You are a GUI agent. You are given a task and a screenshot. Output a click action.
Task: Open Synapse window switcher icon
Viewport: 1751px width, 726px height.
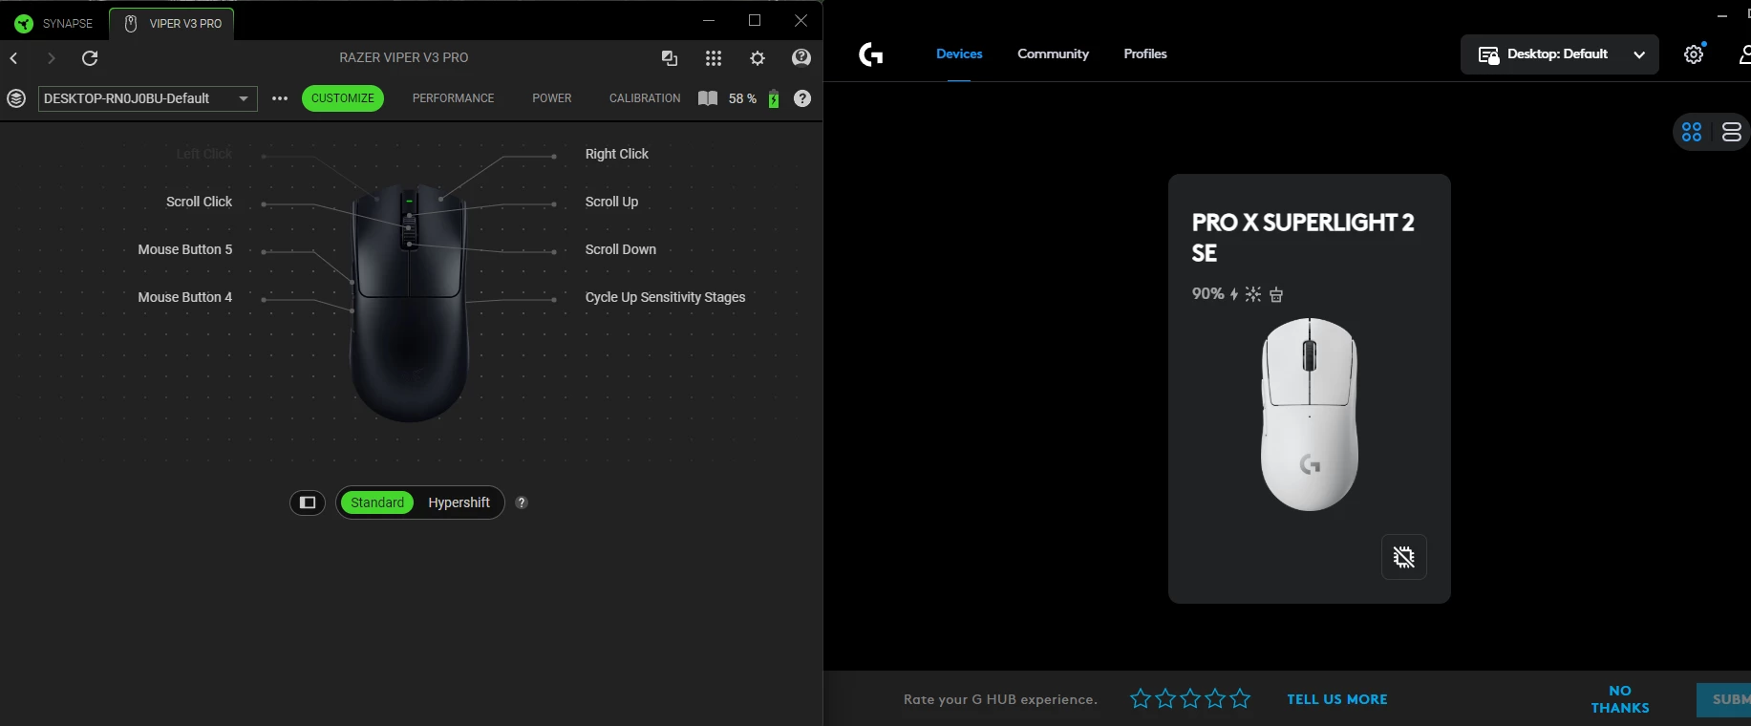pos(670,58)
